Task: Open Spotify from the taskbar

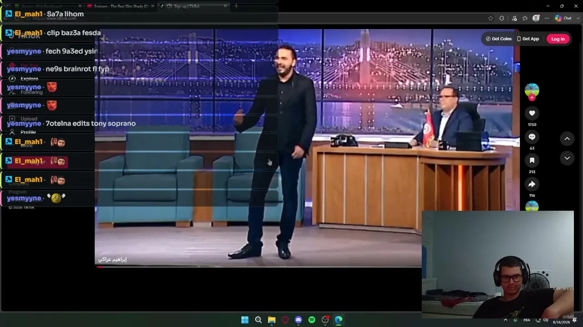Action: (x=312, y=320)
